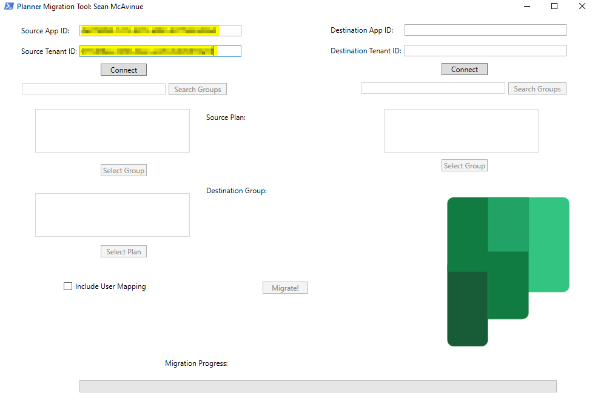Click the Source Tenant ID field
Viewport: 595px width, 413px height.
(160, 51)
